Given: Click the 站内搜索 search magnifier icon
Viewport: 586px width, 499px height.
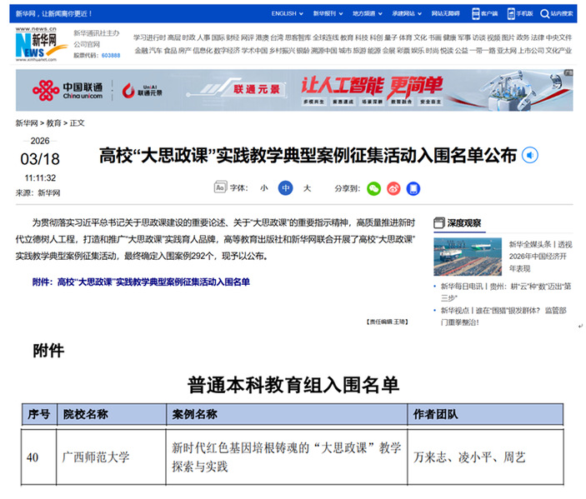Looking at the screenshot, I should [544, 14].
